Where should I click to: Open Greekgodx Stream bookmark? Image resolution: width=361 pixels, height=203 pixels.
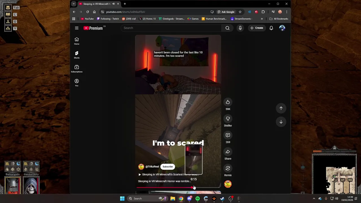[171, 19]
